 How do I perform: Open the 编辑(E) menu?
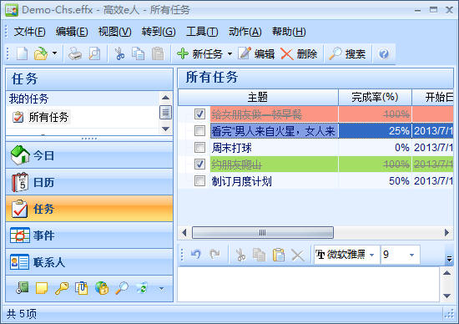click(x=72, y=32)
